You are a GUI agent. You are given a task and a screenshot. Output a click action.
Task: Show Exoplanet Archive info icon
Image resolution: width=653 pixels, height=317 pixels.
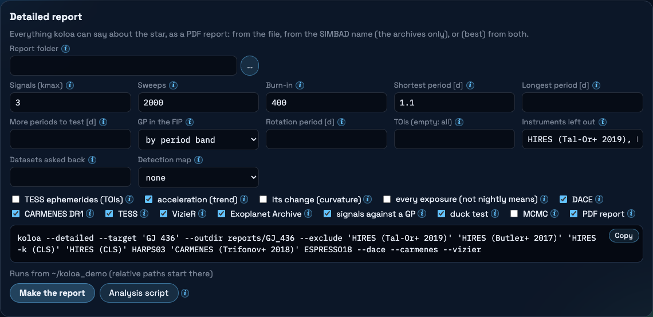pyautogui.click(x=308, y=214)
